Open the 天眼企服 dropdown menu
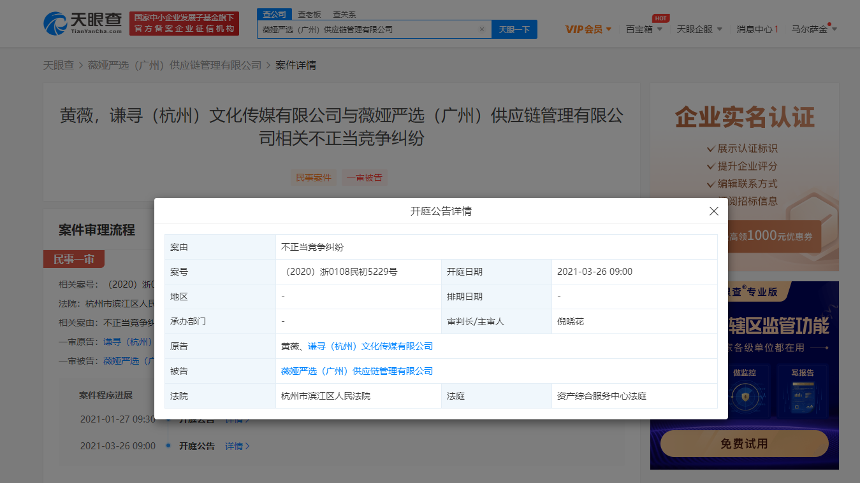Image resolution: width=860 pixels, height=483 pixels. (x=699, y=29)
